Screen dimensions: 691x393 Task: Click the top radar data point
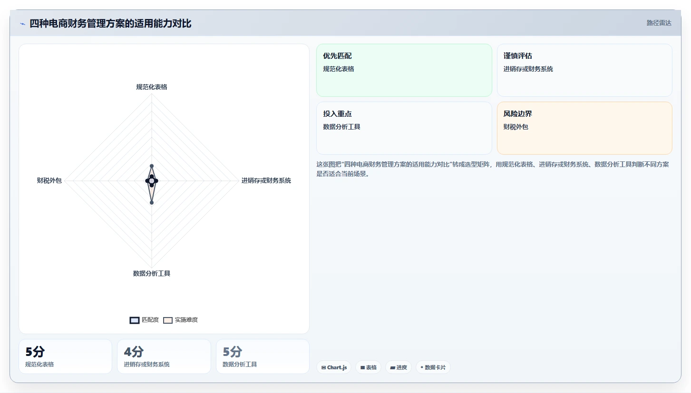click(x=152, y=166)
